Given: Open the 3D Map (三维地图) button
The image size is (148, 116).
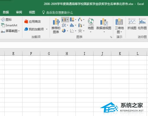Looking at the screenshot, I should (119, 26).
